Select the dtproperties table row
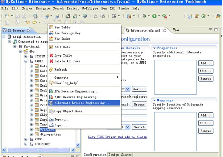Screen dimensions: 223x157 tap(50, 134)
